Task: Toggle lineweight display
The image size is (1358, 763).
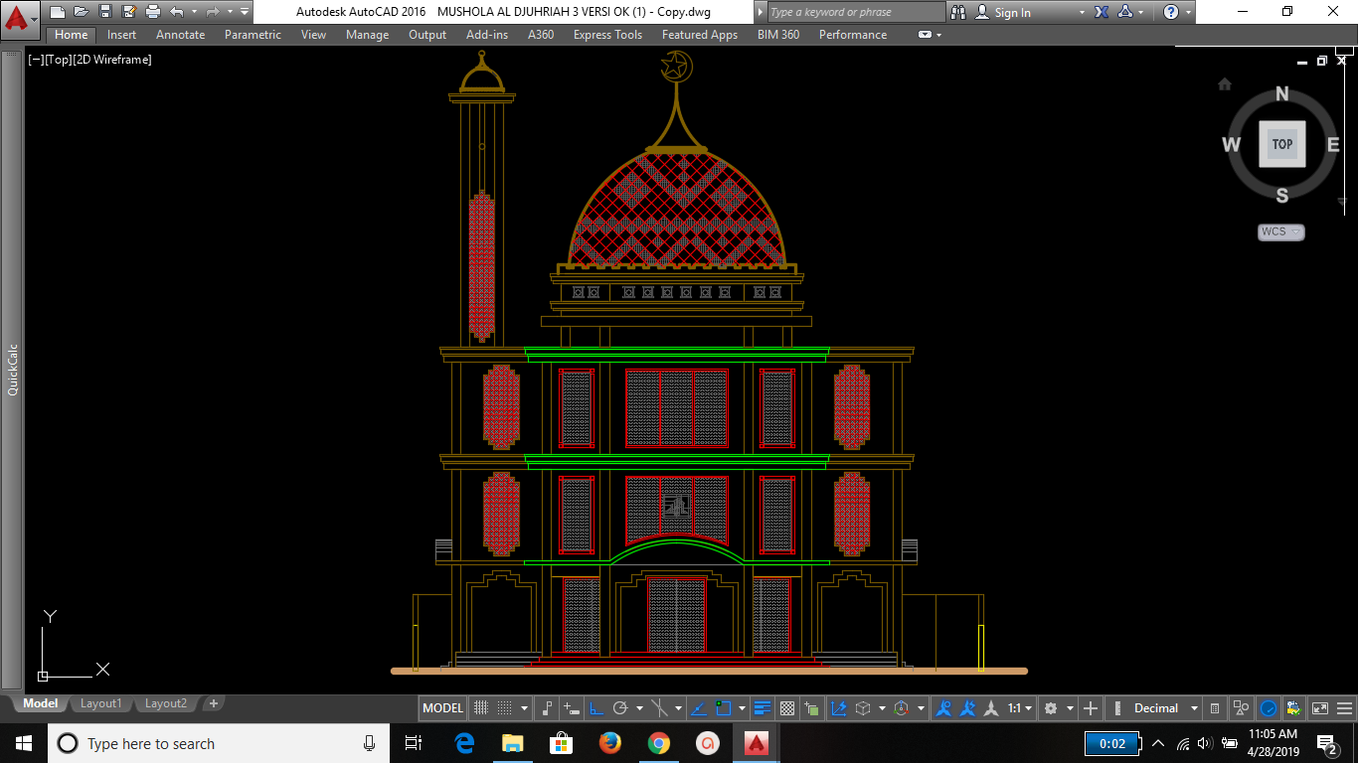Action: tap(762, 708)
